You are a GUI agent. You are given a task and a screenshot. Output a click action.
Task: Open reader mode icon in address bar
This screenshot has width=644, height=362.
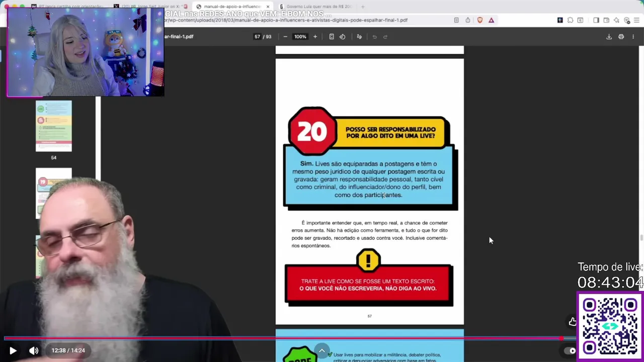pyautogui.click(x=456, y=20)
